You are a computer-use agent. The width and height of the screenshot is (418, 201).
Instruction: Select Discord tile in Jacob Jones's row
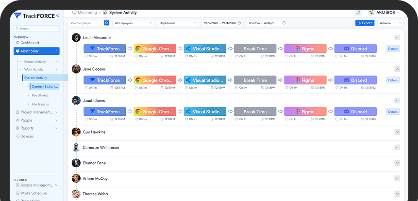pyautogui.click(x=355, y=112)
